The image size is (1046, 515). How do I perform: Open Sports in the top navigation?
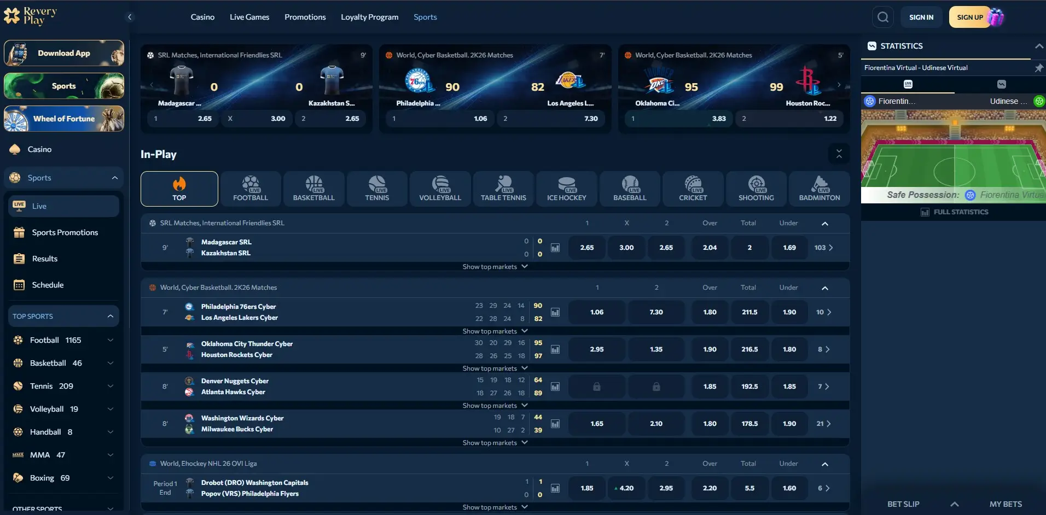(x=425, y=17)
